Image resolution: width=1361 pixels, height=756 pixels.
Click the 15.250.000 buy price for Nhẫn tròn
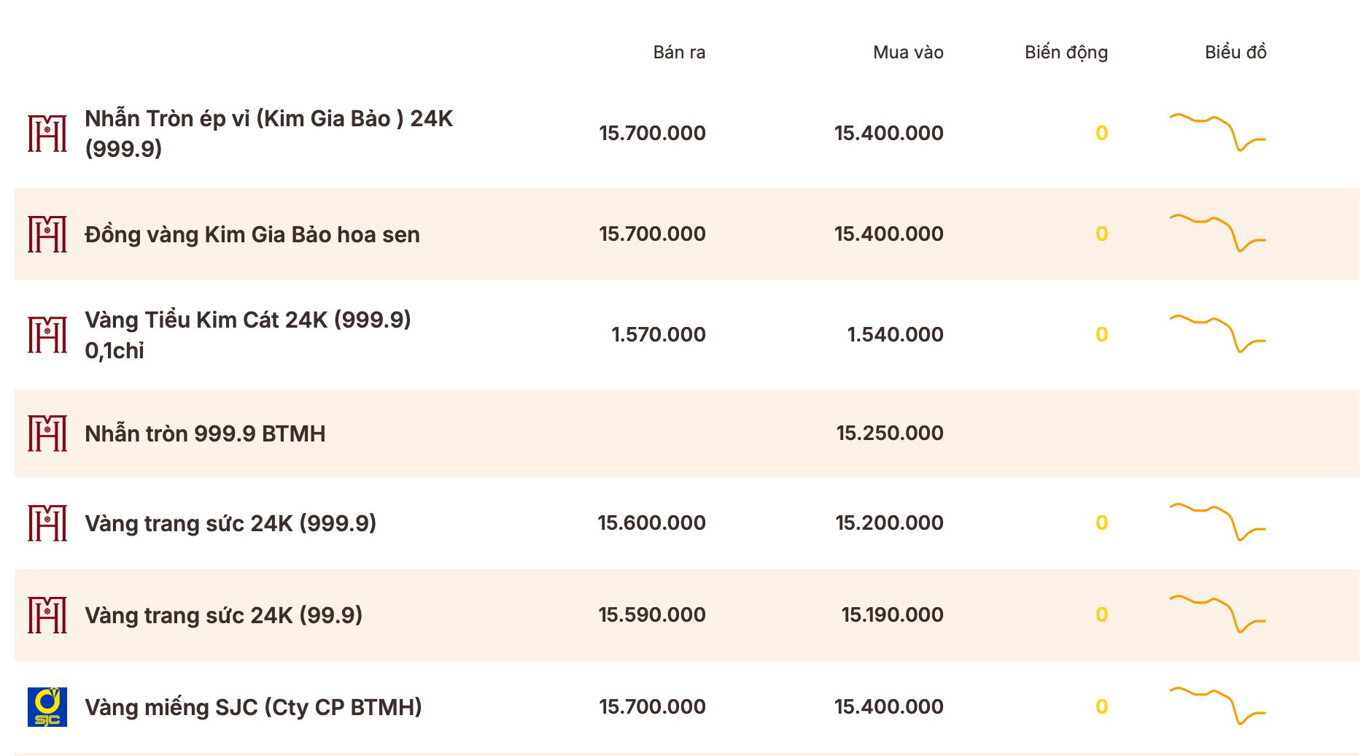(890, 433)
